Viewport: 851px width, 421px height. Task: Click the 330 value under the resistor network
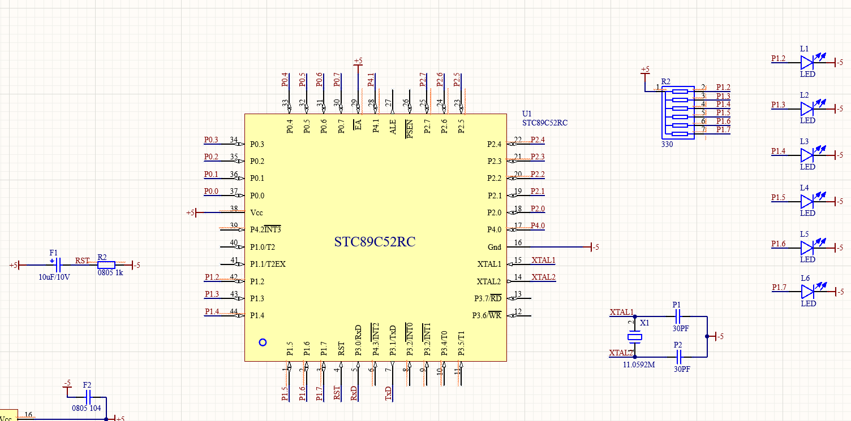click(667, 145)
